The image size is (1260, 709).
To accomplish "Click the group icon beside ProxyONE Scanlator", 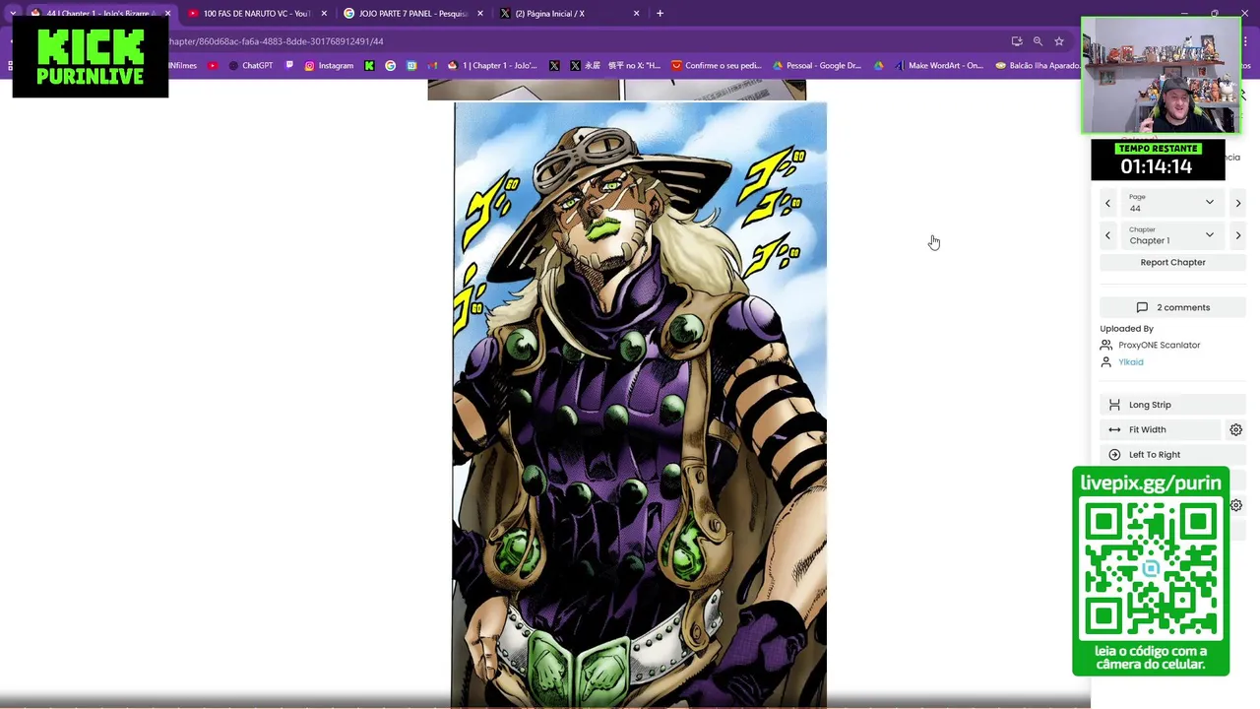I will pyautogui.click(x=1106, y=345).
